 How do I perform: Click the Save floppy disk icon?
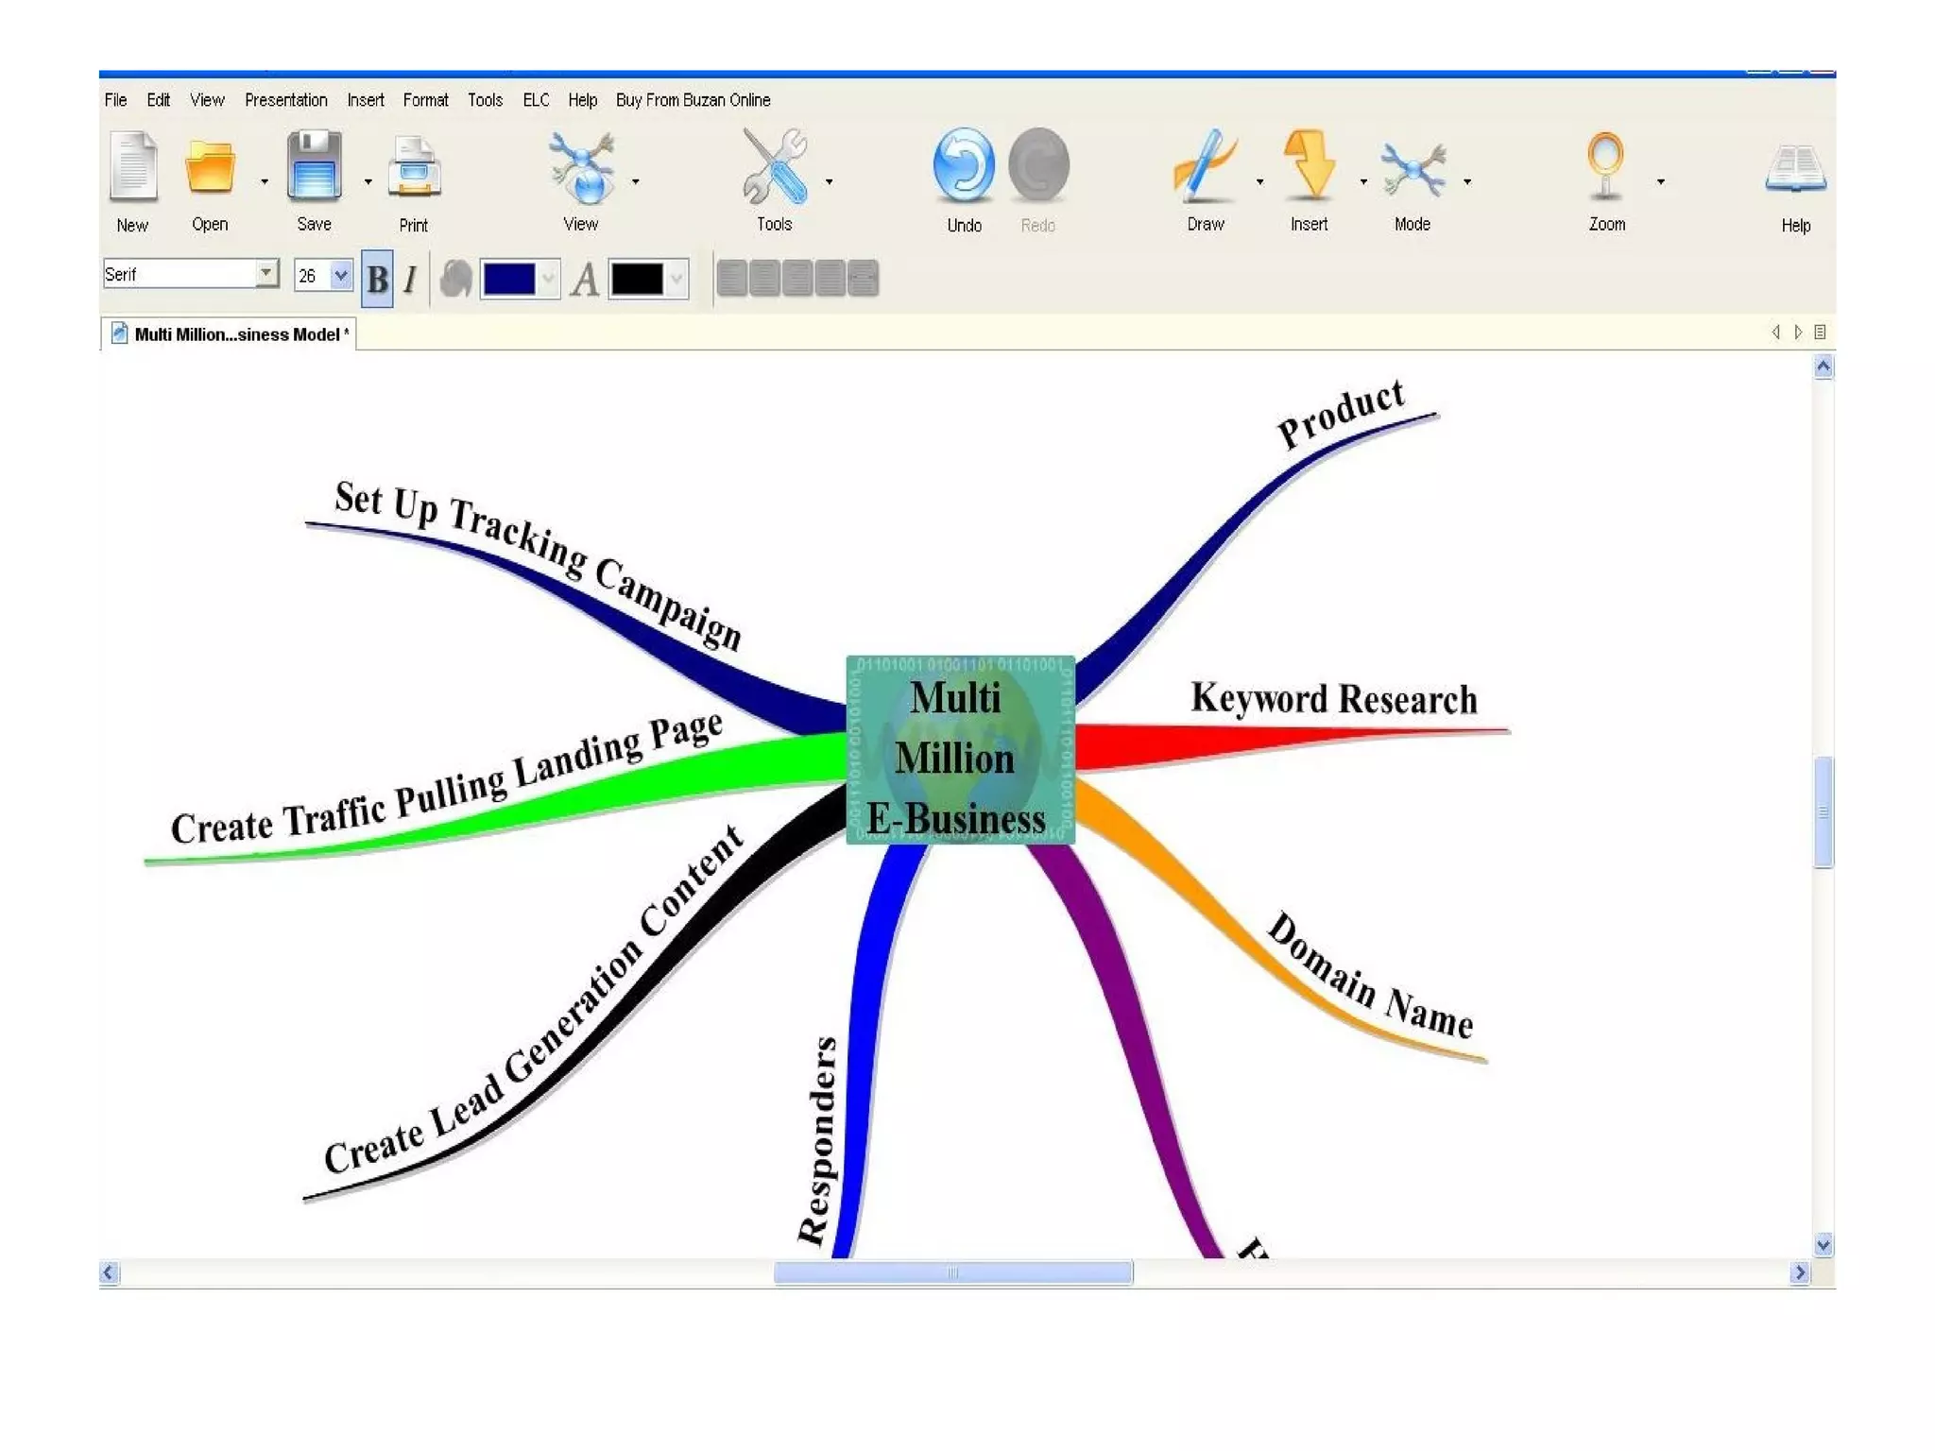[314, 167]
